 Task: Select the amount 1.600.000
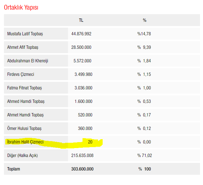click(84, 102)
